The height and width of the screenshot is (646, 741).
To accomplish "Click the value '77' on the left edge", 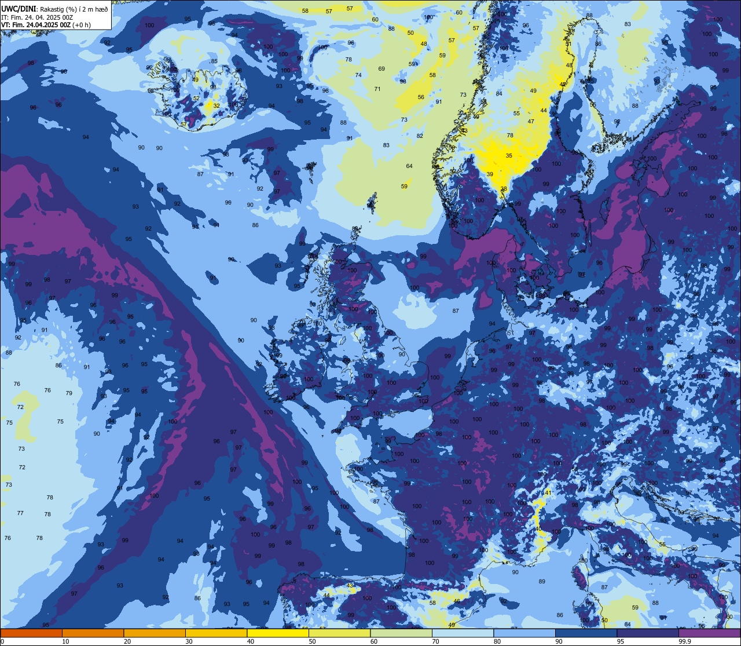I will [x=20, y=513].
